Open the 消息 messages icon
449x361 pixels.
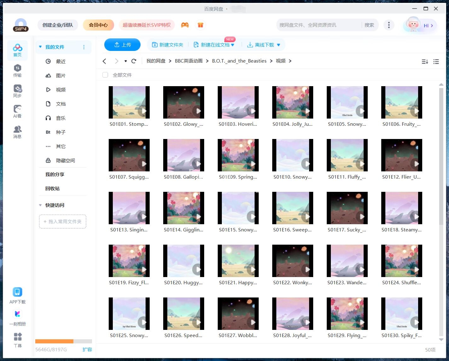click(17, 132)
